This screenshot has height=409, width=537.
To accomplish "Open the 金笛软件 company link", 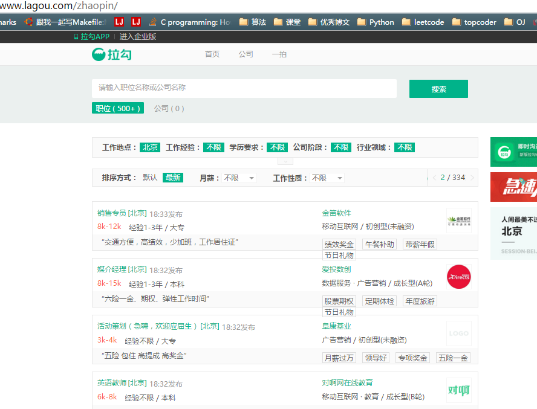I will coord(336,213).
